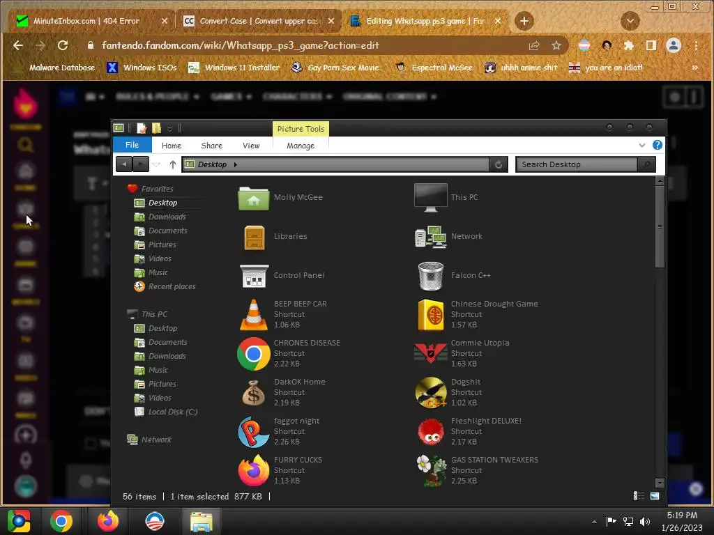Click the File Explorer taskbar icon
The height and width of the screenshot is (535, 714).
[202, 521]
